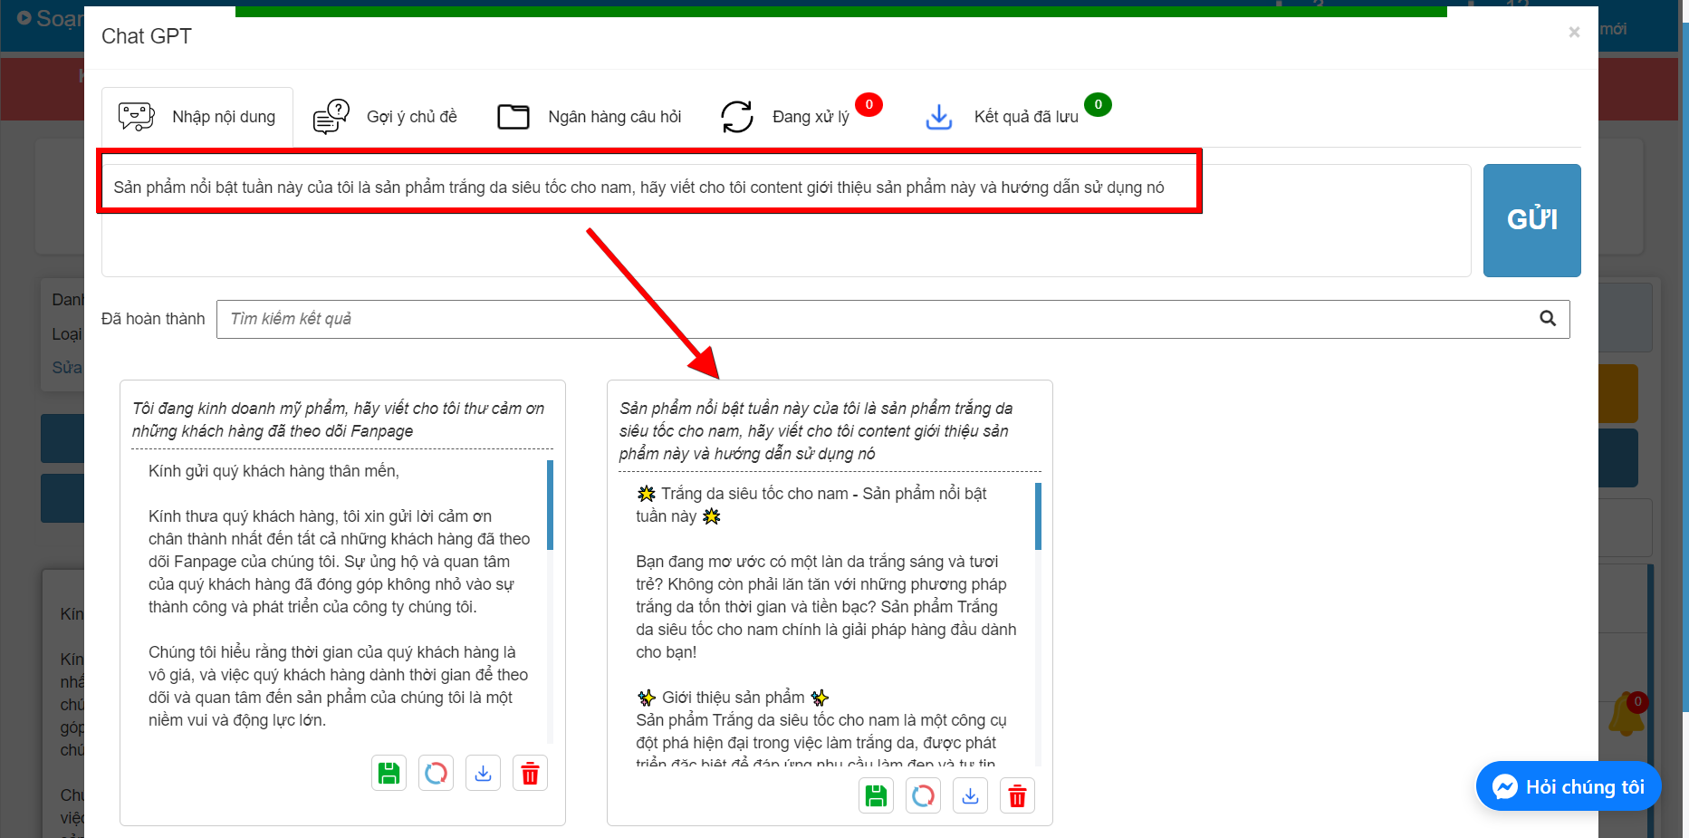Click the 'Giới thiệu sản phẩm' heading text
1689x838 pixels.
point(733,698)
